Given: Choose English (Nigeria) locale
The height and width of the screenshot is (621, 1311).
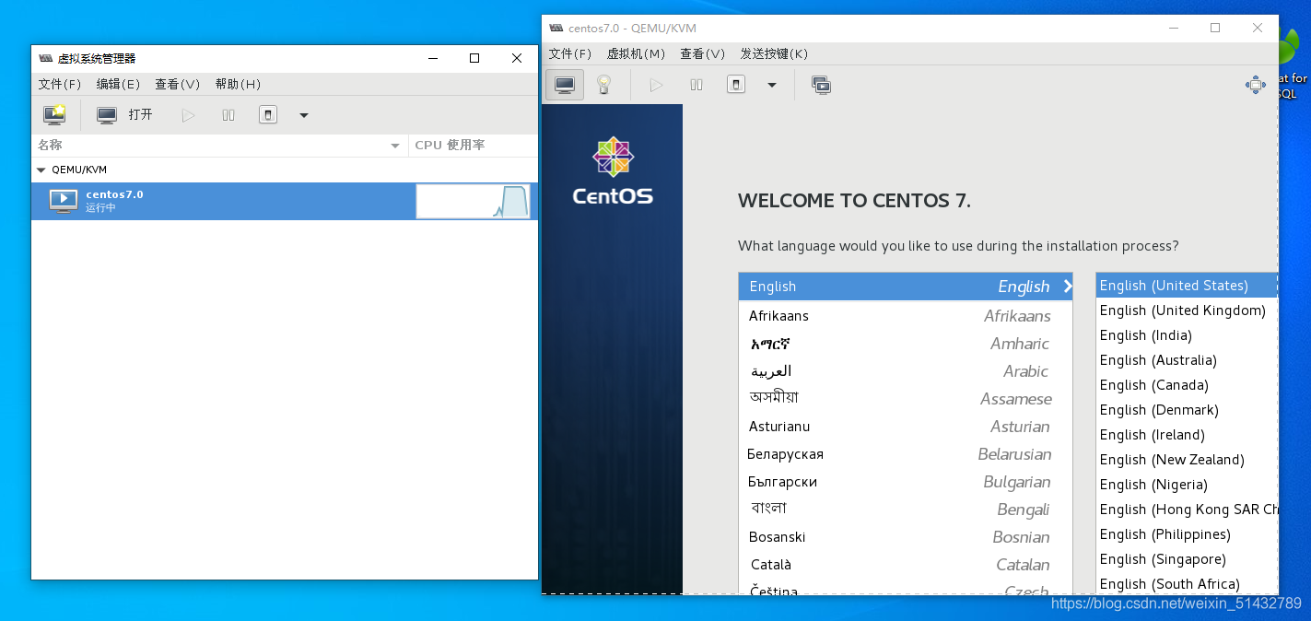Looking at the screenshot, I should click(x=1187, y=485).
